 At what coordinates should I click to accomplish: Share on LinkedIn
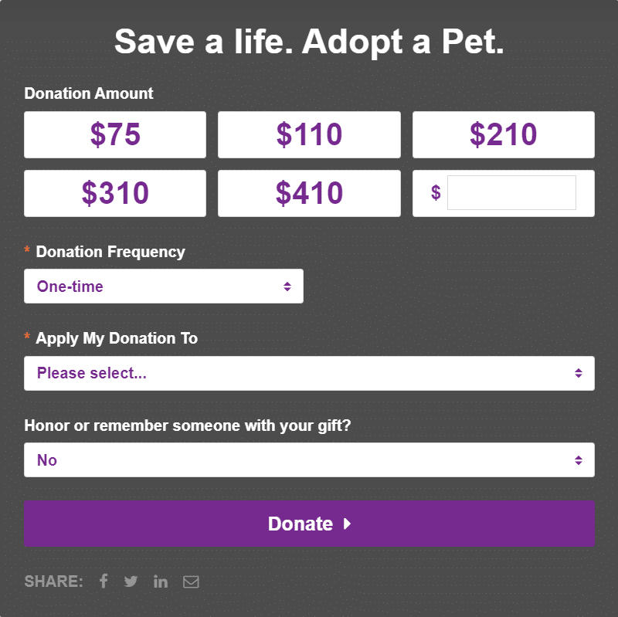[x=161, y=581]
